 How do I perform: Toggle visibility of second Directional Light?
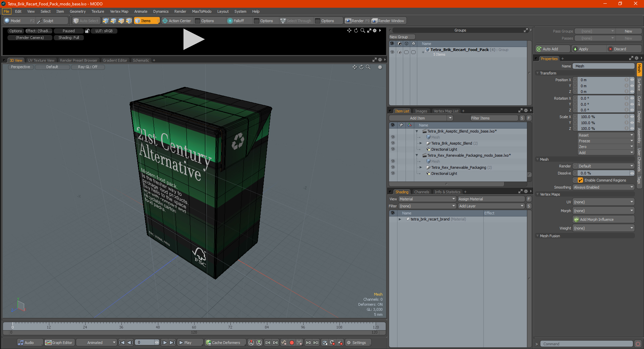[393, 173]
